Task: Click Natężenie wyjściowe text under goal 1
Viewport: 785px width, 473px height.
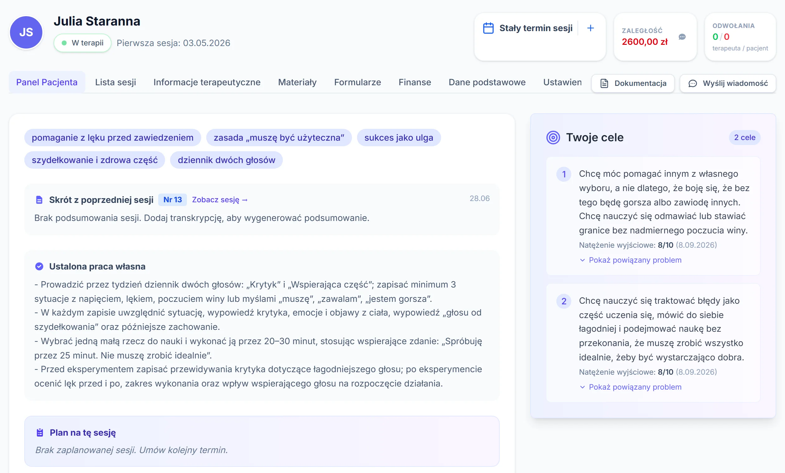Action: (648, 245)
